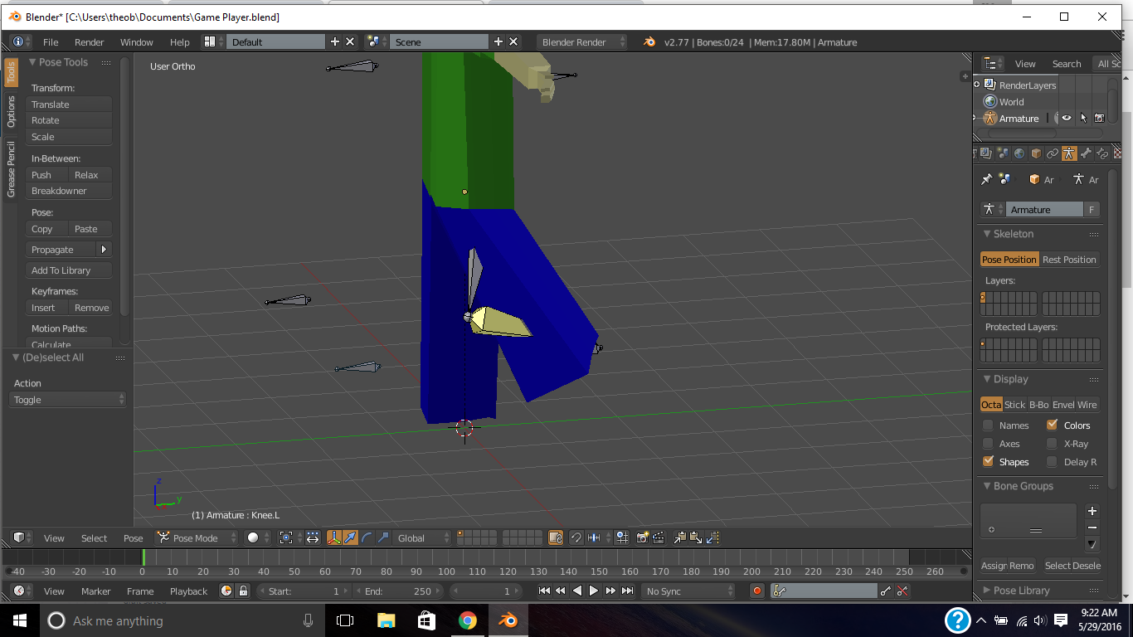Open the File menu
The image size is (1133, 637).
click(51, 41)
